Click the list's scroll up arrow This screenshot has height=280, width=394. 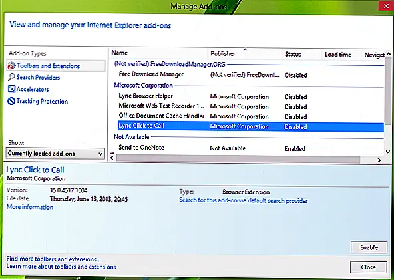tap(388, 53)
